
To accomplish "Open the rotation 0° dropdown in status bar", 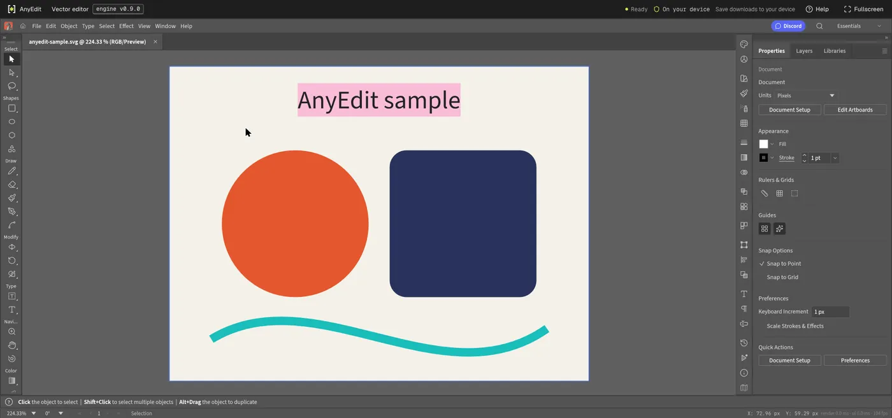I will (x=61, y=414).
